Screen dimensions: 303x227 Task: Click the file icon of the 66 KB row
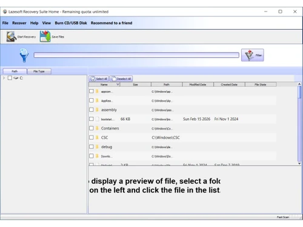coord(97,119)
